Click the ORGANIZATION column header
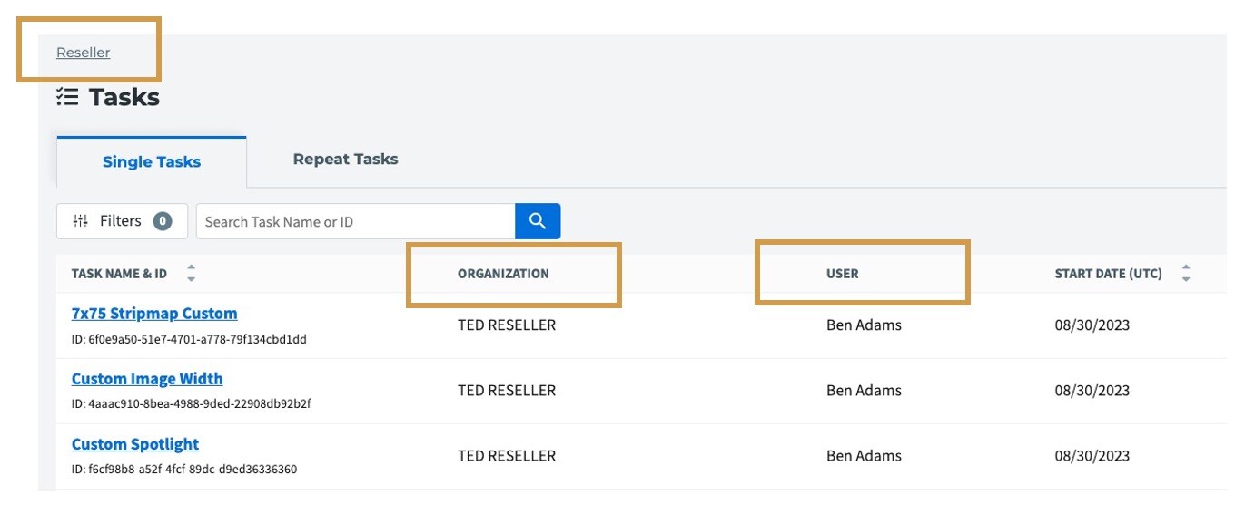Screen dimensions: 1255x514 coord(503,274)
